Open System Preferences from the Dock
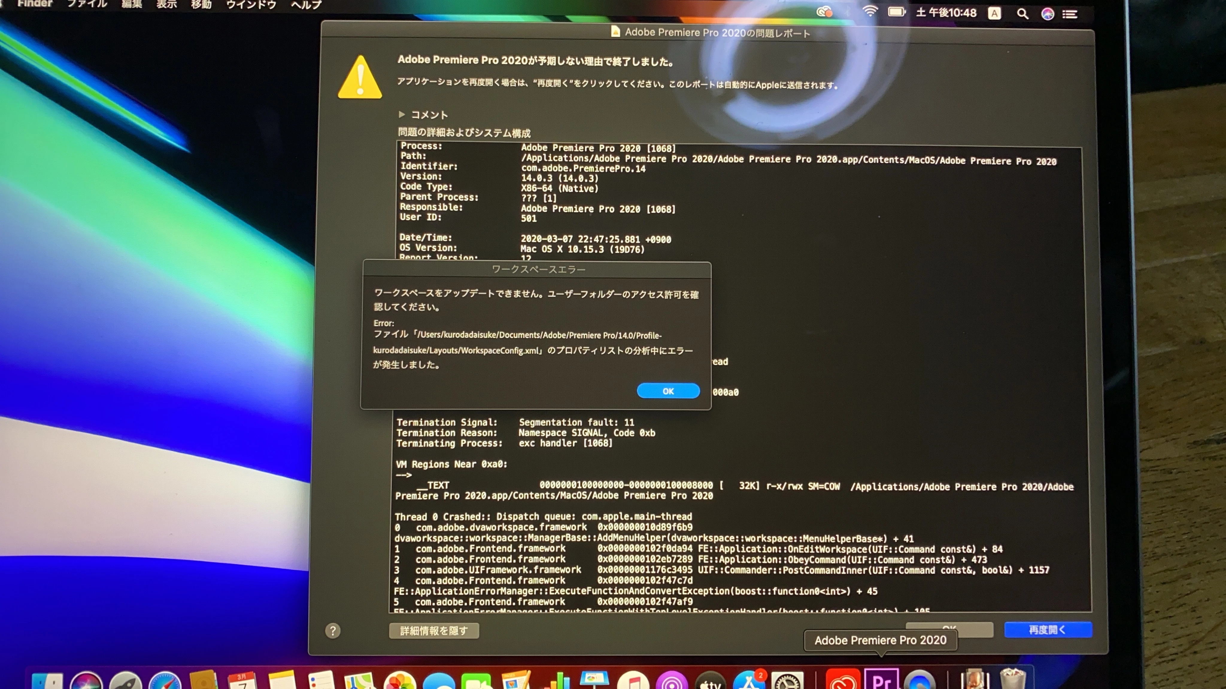1226x689 pixels. [788, 680]
